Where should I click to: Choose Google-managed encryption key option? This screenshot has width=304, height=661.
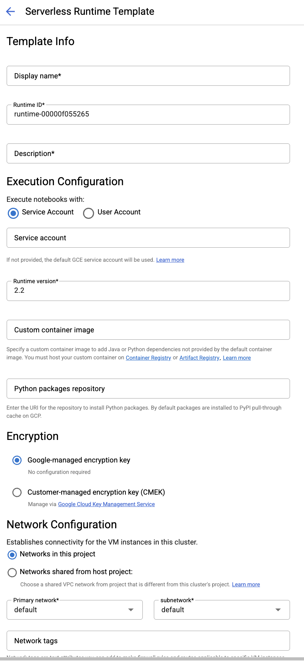pos(17,460)
